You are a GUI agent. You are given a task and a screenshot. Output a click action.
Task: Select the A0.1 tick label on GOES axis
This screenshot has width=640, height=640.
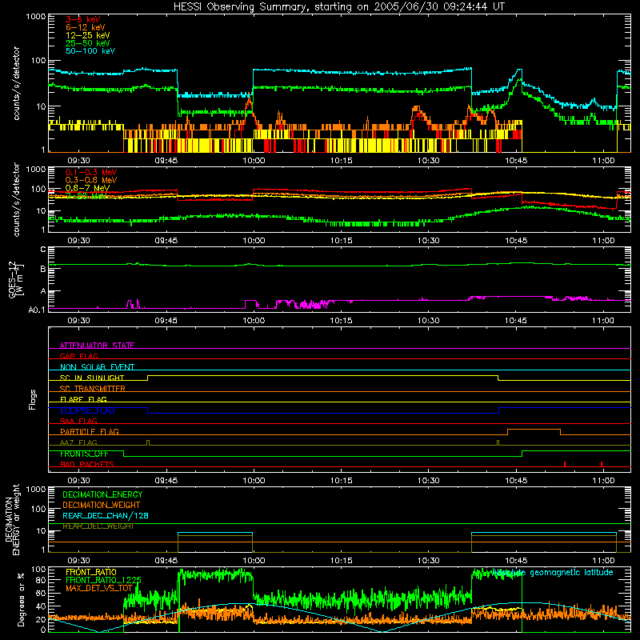(x=37, y=310)
